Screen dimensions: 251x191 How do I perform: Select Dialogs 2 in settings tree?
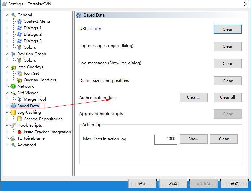[x=32, y=34]
